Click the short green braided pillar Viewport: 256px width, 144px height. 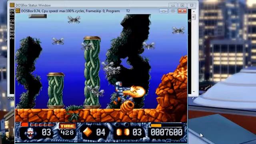click(x=56, y=91)
